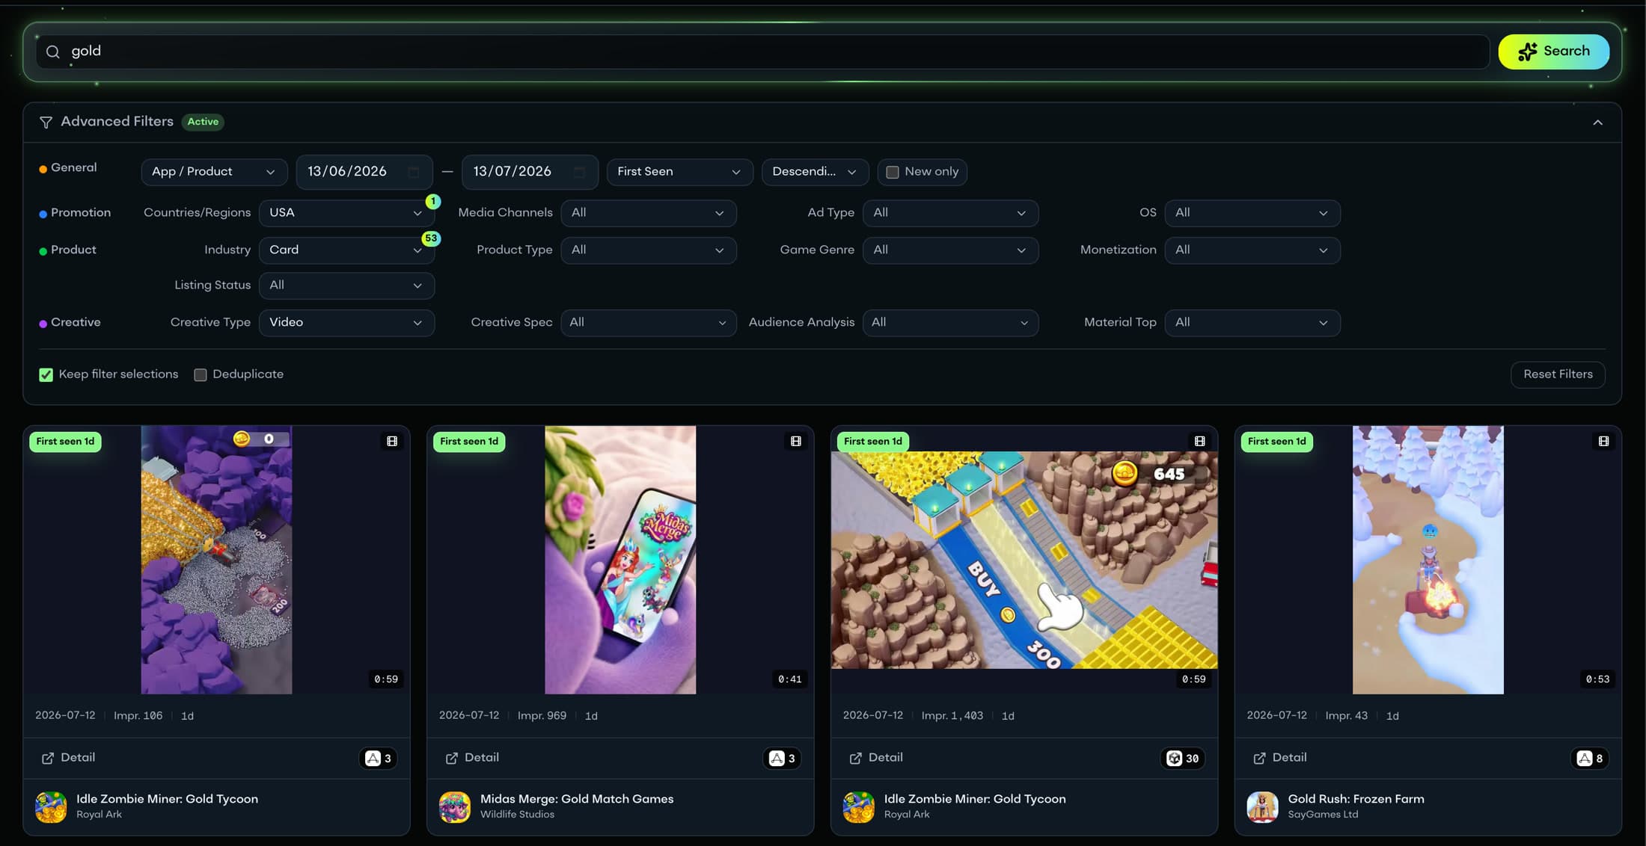
Task: Open the First Seen sort dropdown
Action: pyautogui.click(x=679, y=172)
